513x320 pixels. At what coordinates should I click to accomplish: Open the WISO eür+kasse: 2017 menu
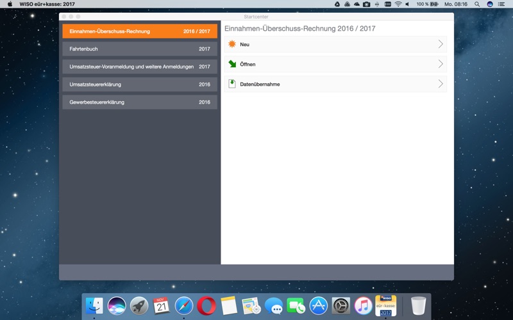[x=47, y=4]
